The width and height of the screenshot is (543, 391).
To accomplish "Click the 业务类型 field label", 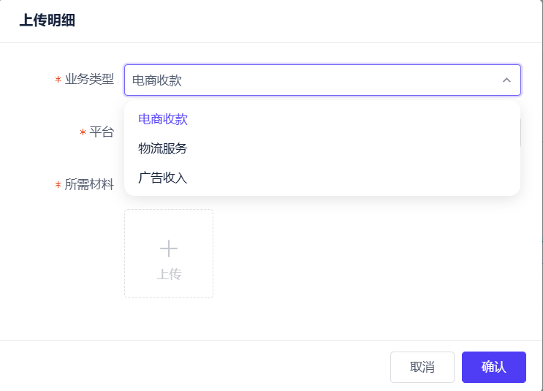I will click(x=89, y=80).
